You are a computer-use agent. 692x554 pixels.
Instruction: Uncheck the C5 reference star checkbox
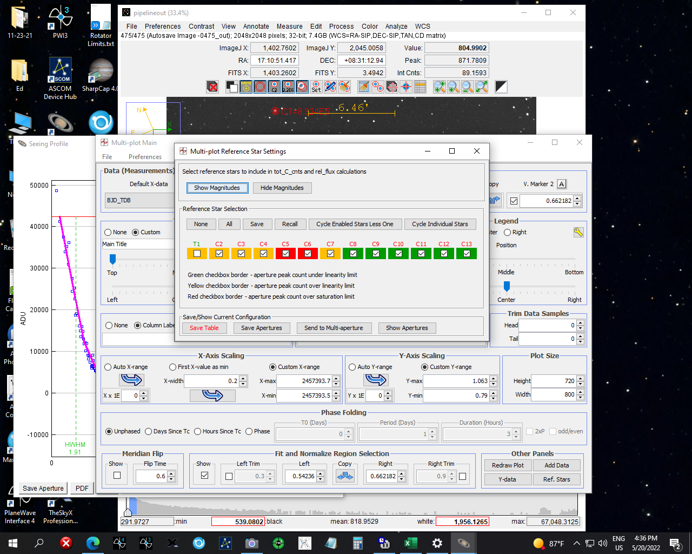click(285, 253)
